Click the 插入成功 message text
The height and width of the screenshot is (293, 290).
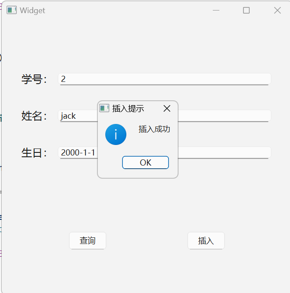154,129
